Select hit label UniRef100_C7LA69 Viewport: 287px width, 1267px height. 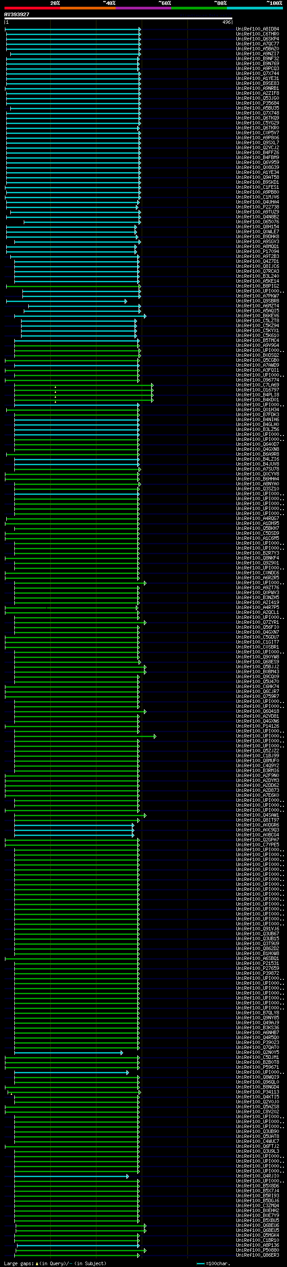257,385
